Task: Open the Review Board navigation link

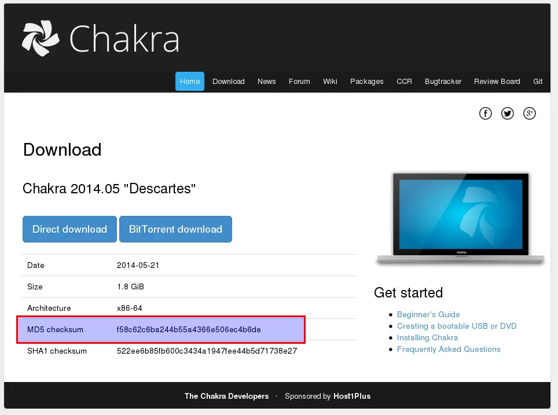Action: click(497, 82)
